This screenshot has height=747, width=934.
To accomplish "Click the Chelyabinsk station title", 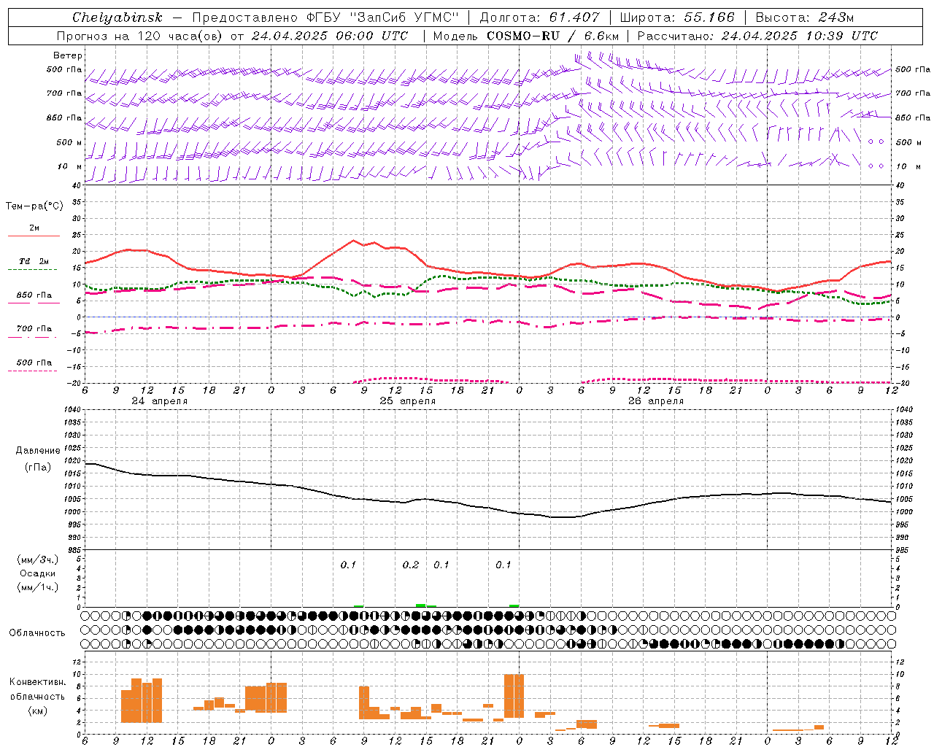I will (x=117, y=18).
